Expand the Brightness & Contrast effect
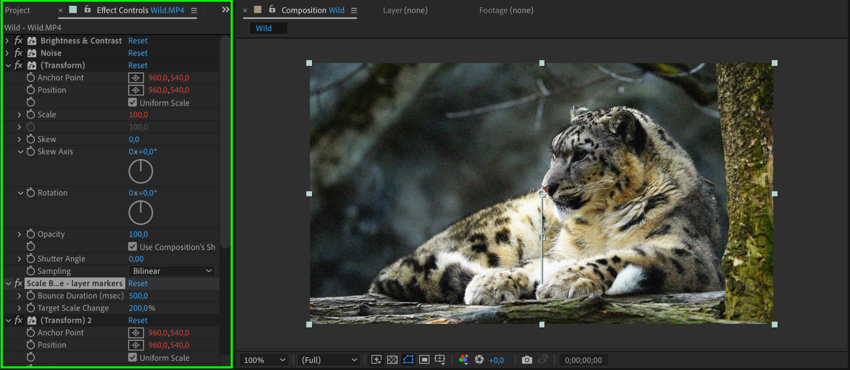Image resolution: width=850 pixels, height=370 pixels. point(7,41)
